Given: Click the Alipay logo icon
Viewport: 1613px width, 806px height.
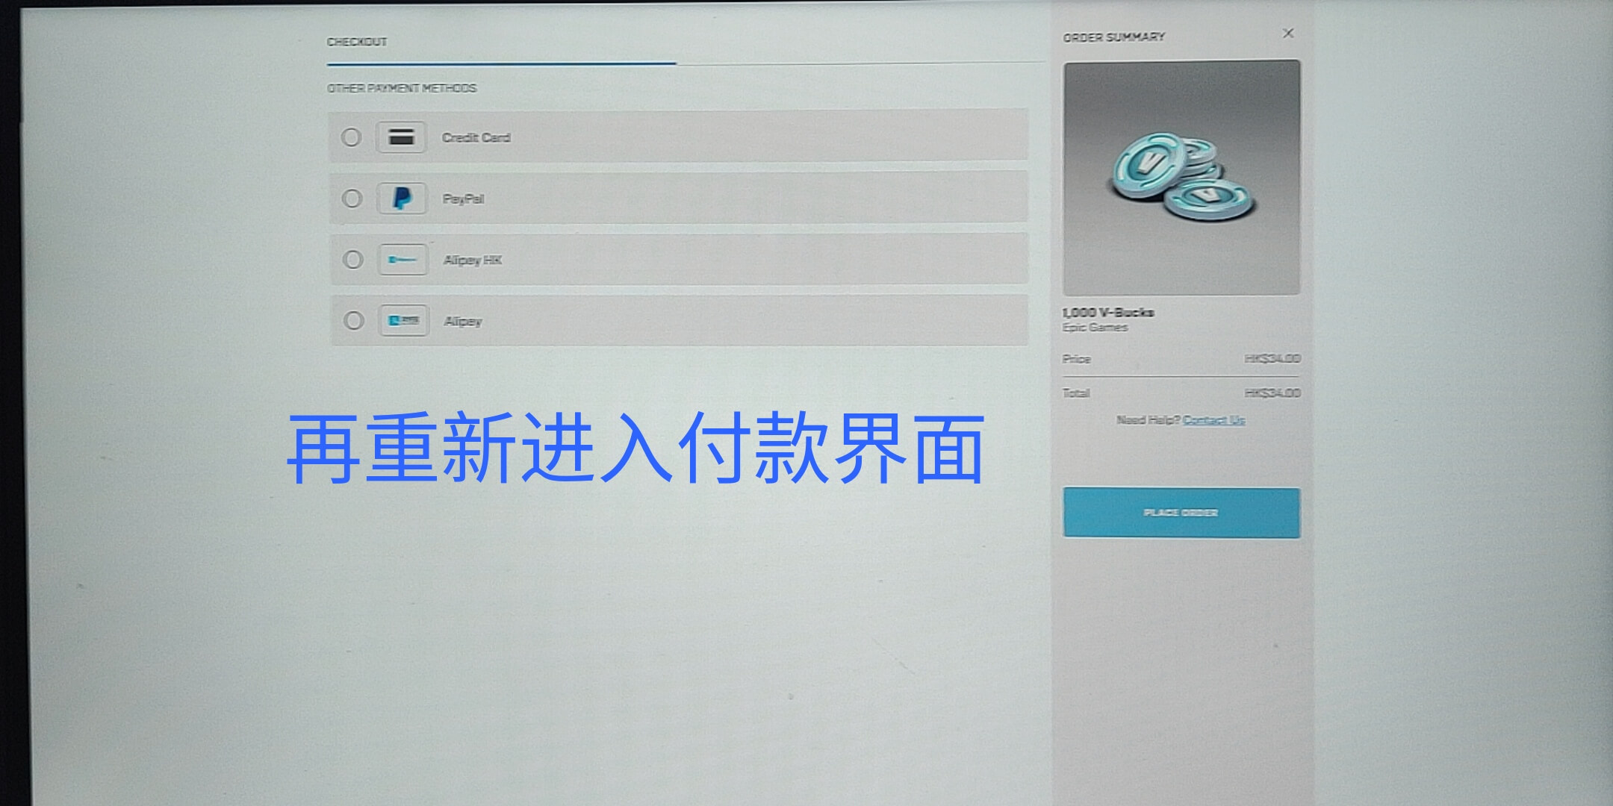Looking at the screenshot, I should 403,321.
